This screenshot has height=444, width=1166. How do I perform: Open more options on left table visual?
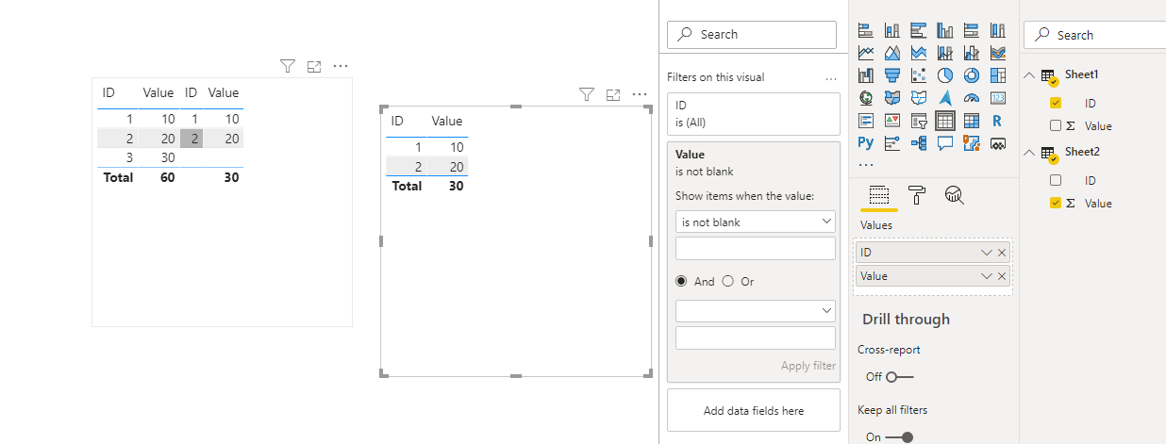coord(341,66)
